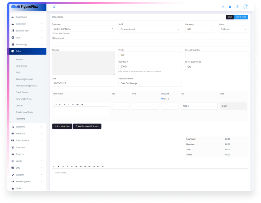Image resolution: width=261 pixels, height=203 pixels.
Task: Toggle code view in item name editor
Action: pos(56,105)
